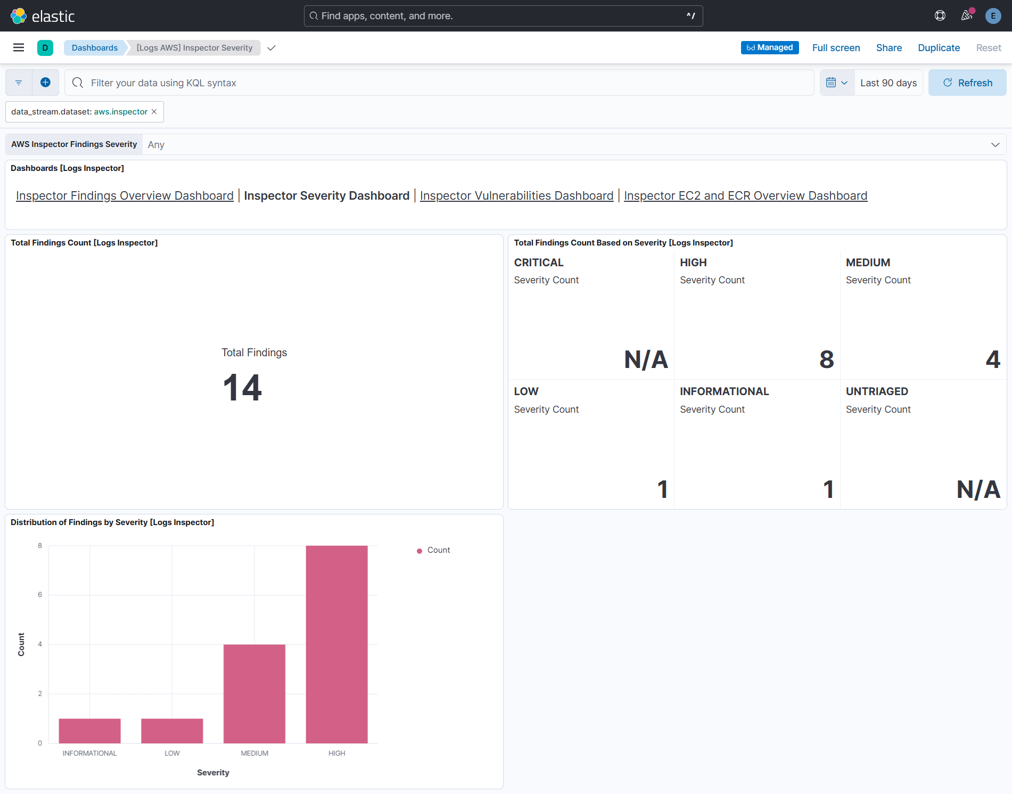Click the Count legend swatch on the chart

[418, 550]
